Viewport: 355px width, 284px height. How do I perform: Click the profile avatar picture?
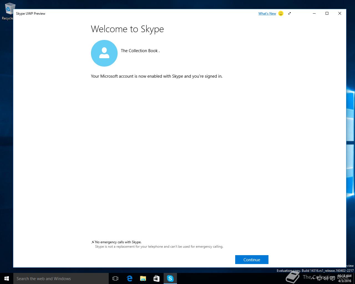[x=104, y=53]
